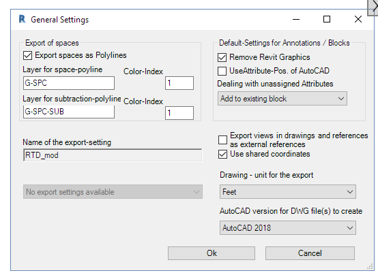Screen dimensions: 378x273
Task: Toggle Use shared coordinates checkbox
Action: coord(222,154)
